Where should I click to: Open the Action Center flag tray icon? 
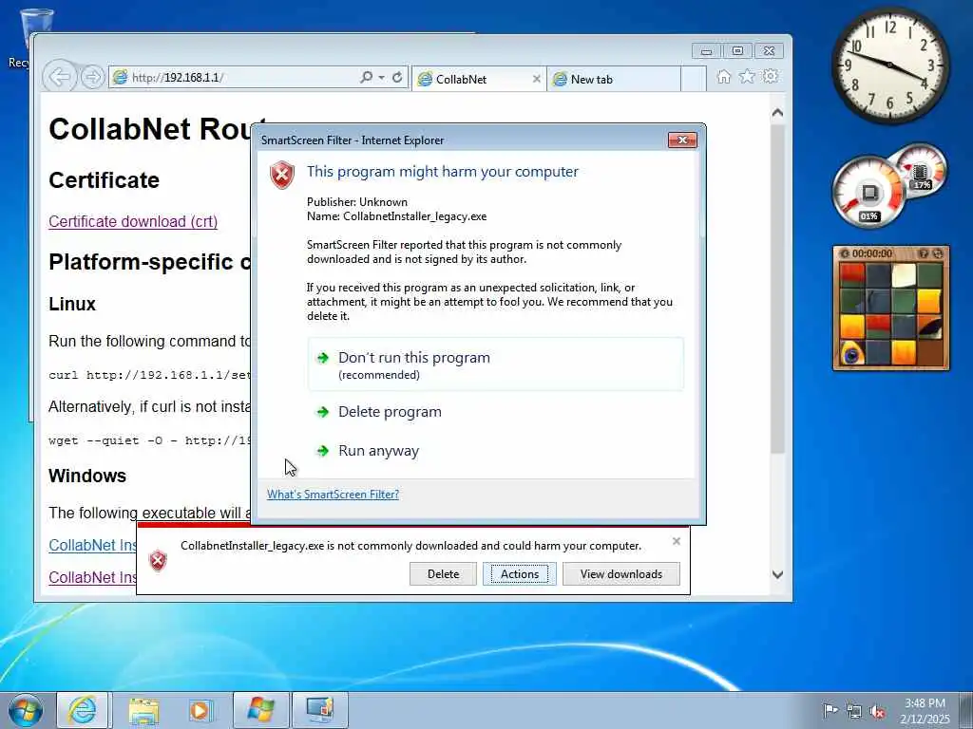click(830, 710)
